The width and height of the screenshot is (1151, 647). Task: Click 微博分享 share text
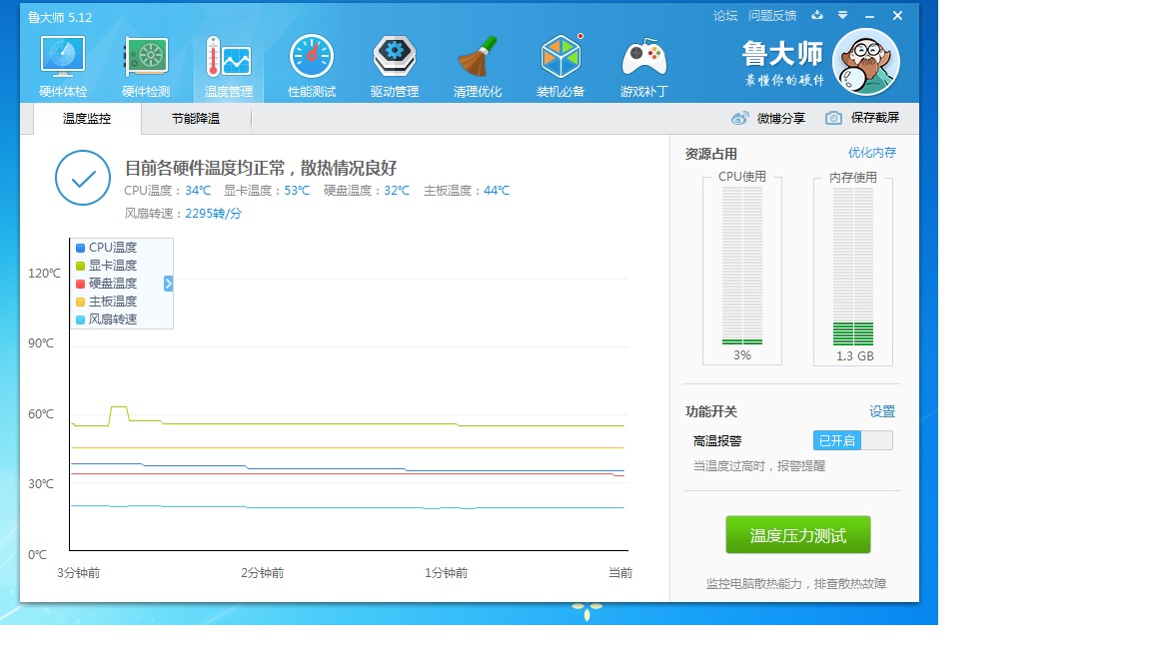pyautogui.click(x=781, y=118)
